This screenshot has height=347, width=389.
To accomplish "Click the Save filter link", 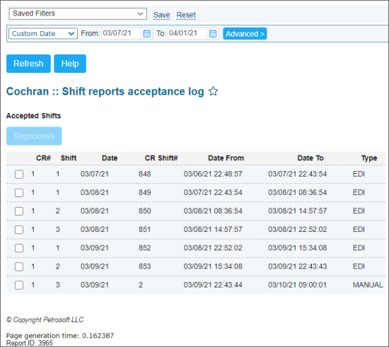I will click(x=161, y=15).
